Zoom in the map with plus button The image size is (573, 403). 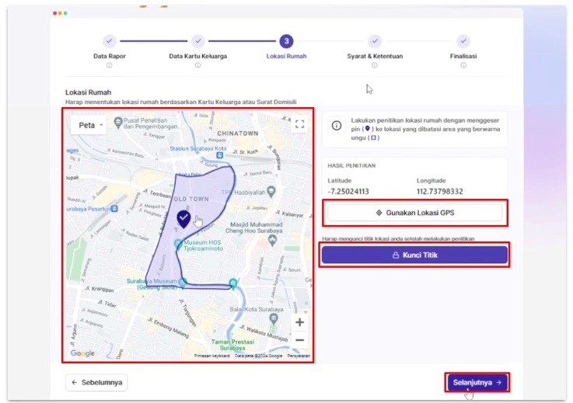click(x=299, y=322)
